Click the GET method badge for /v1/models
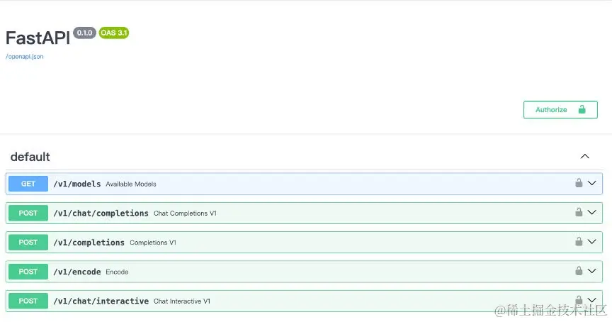The height and width of the screenshot is (322, 612). [x=28, y=184]
